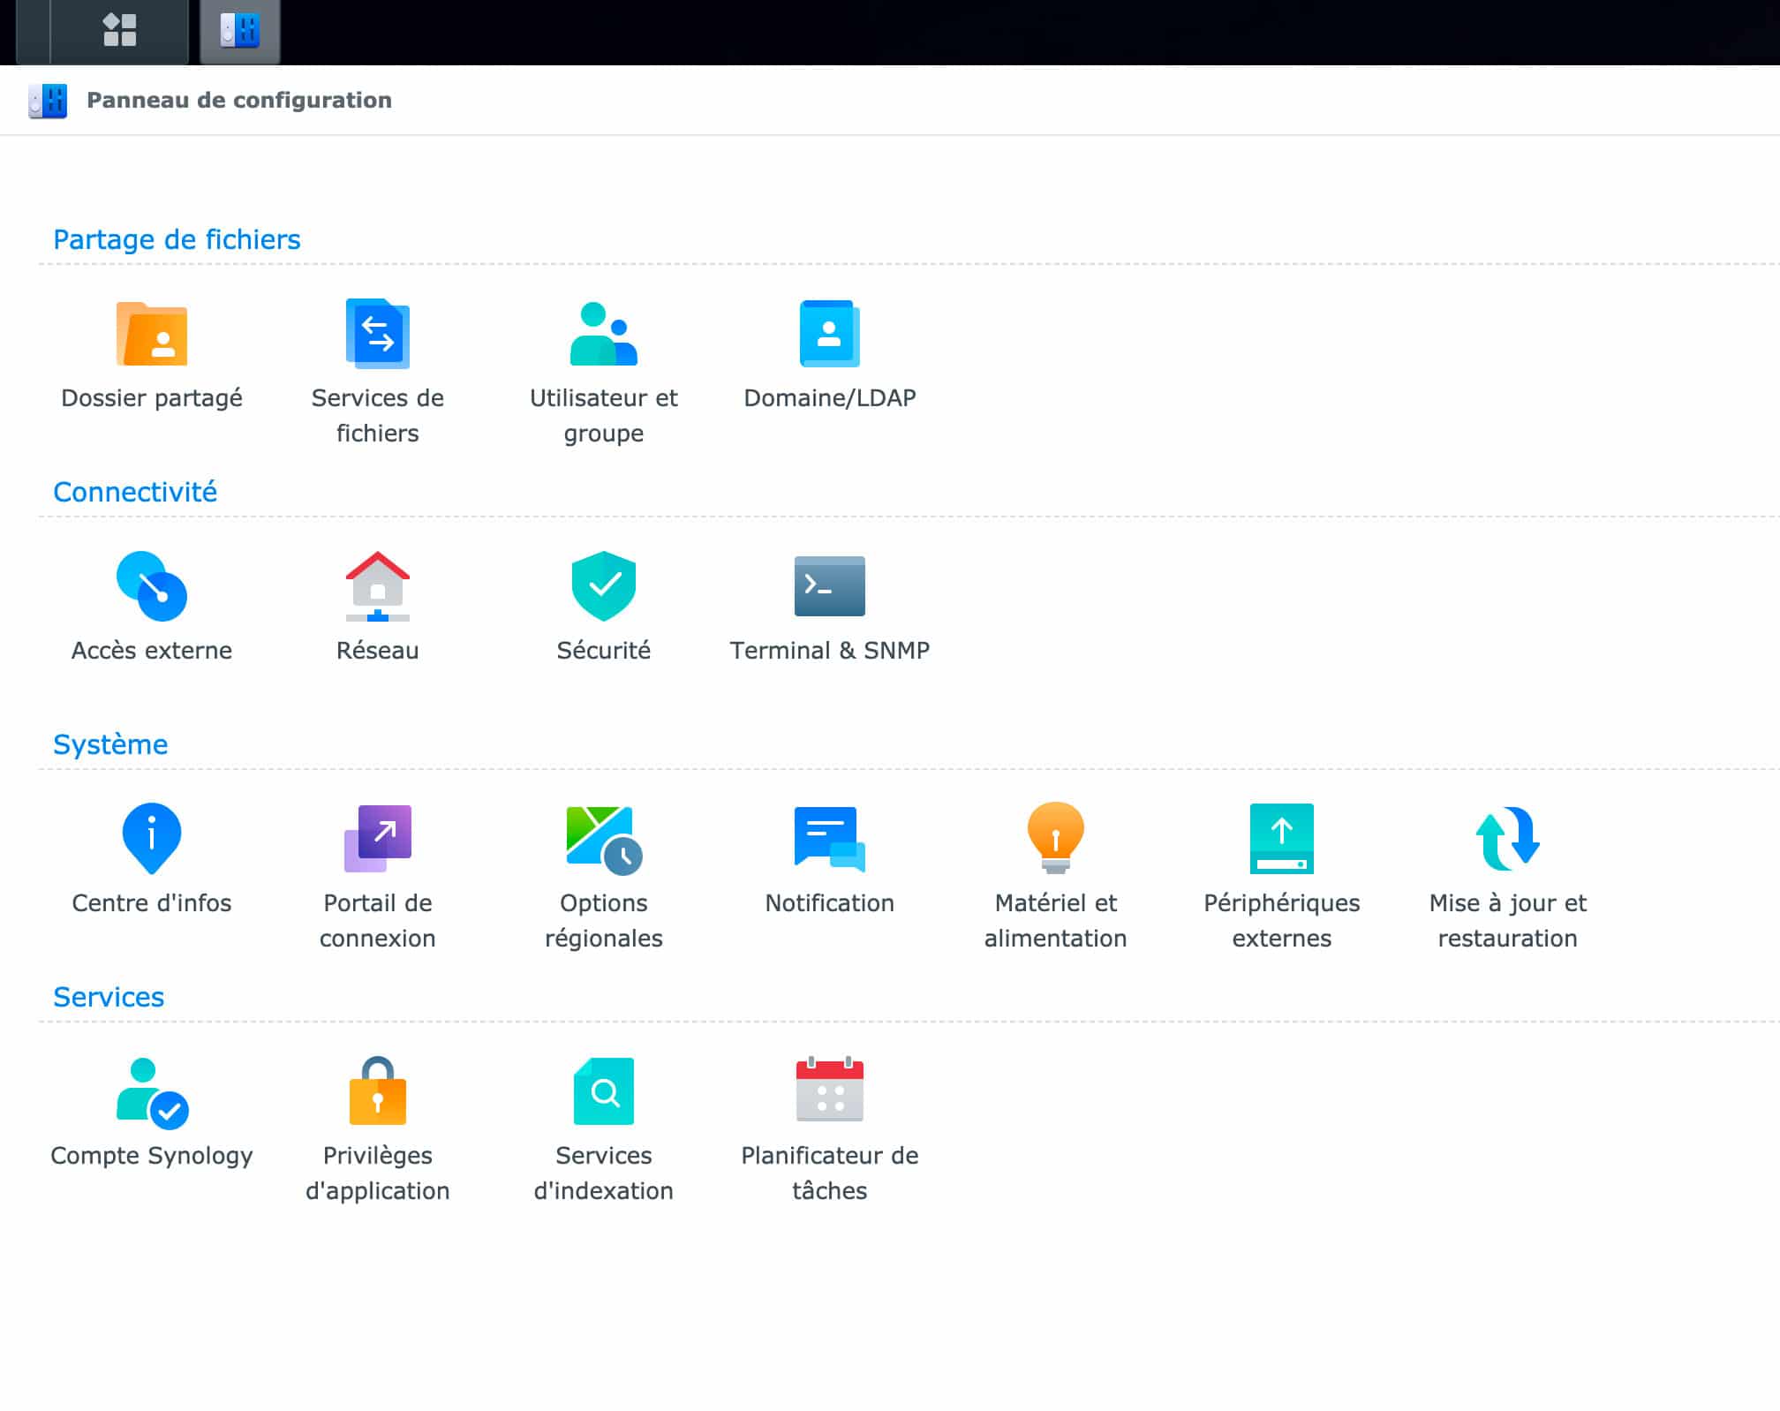Open Mise à jour et restauration

click(1508, 839)
